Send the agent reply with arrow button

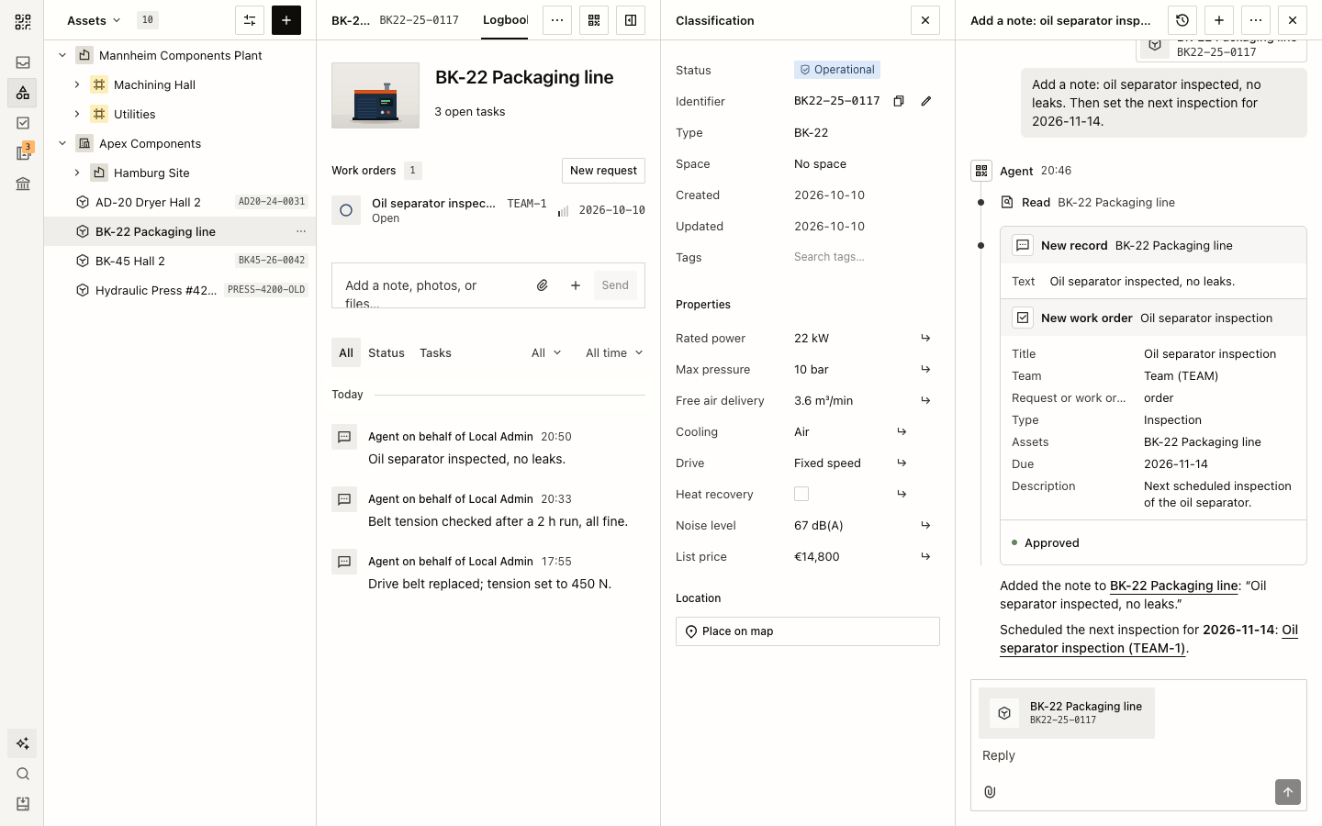tap(1288, 792)
